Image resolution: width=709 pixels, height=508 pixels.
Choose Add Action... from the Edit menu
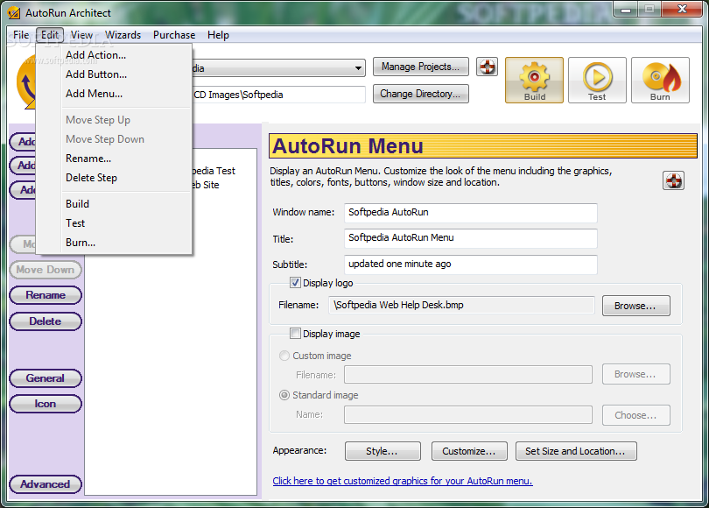pos(114,54)
